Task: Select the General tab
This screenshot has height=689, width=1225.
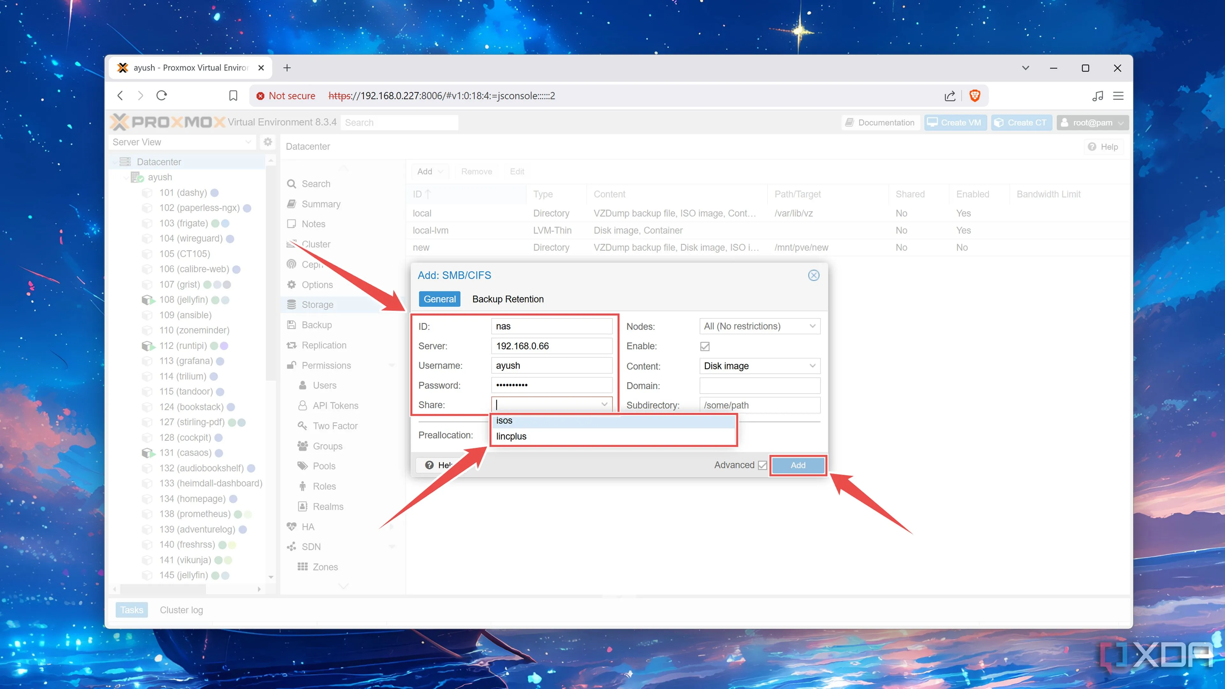Action: click(439, 299)
